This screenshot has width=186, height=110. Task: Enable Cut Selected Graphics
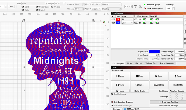[x=112, y=102]
